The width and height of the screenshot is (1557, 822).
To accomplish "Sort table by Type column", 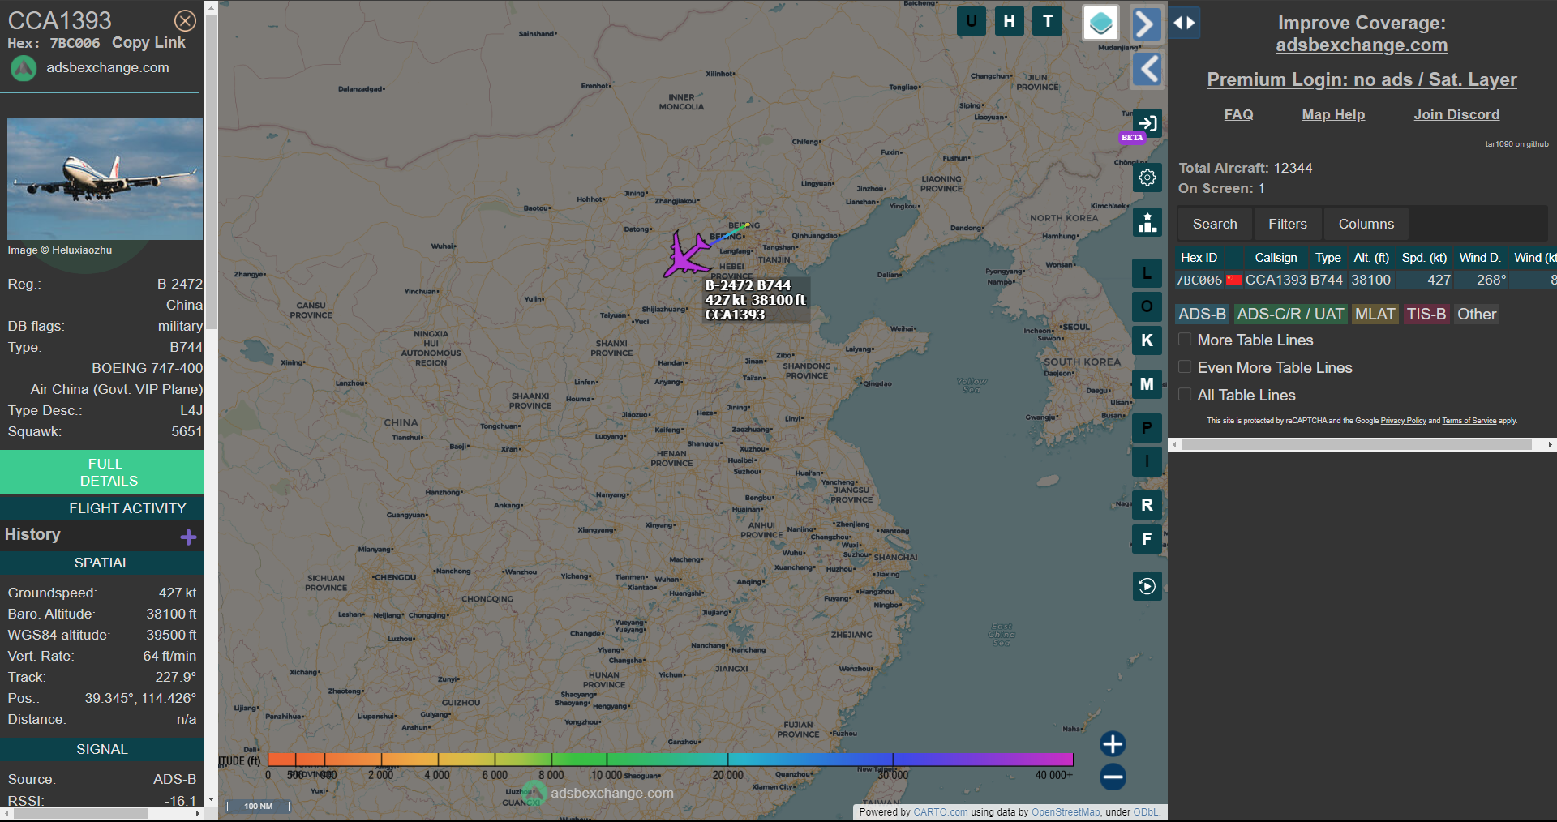I will pos(1328,258).
